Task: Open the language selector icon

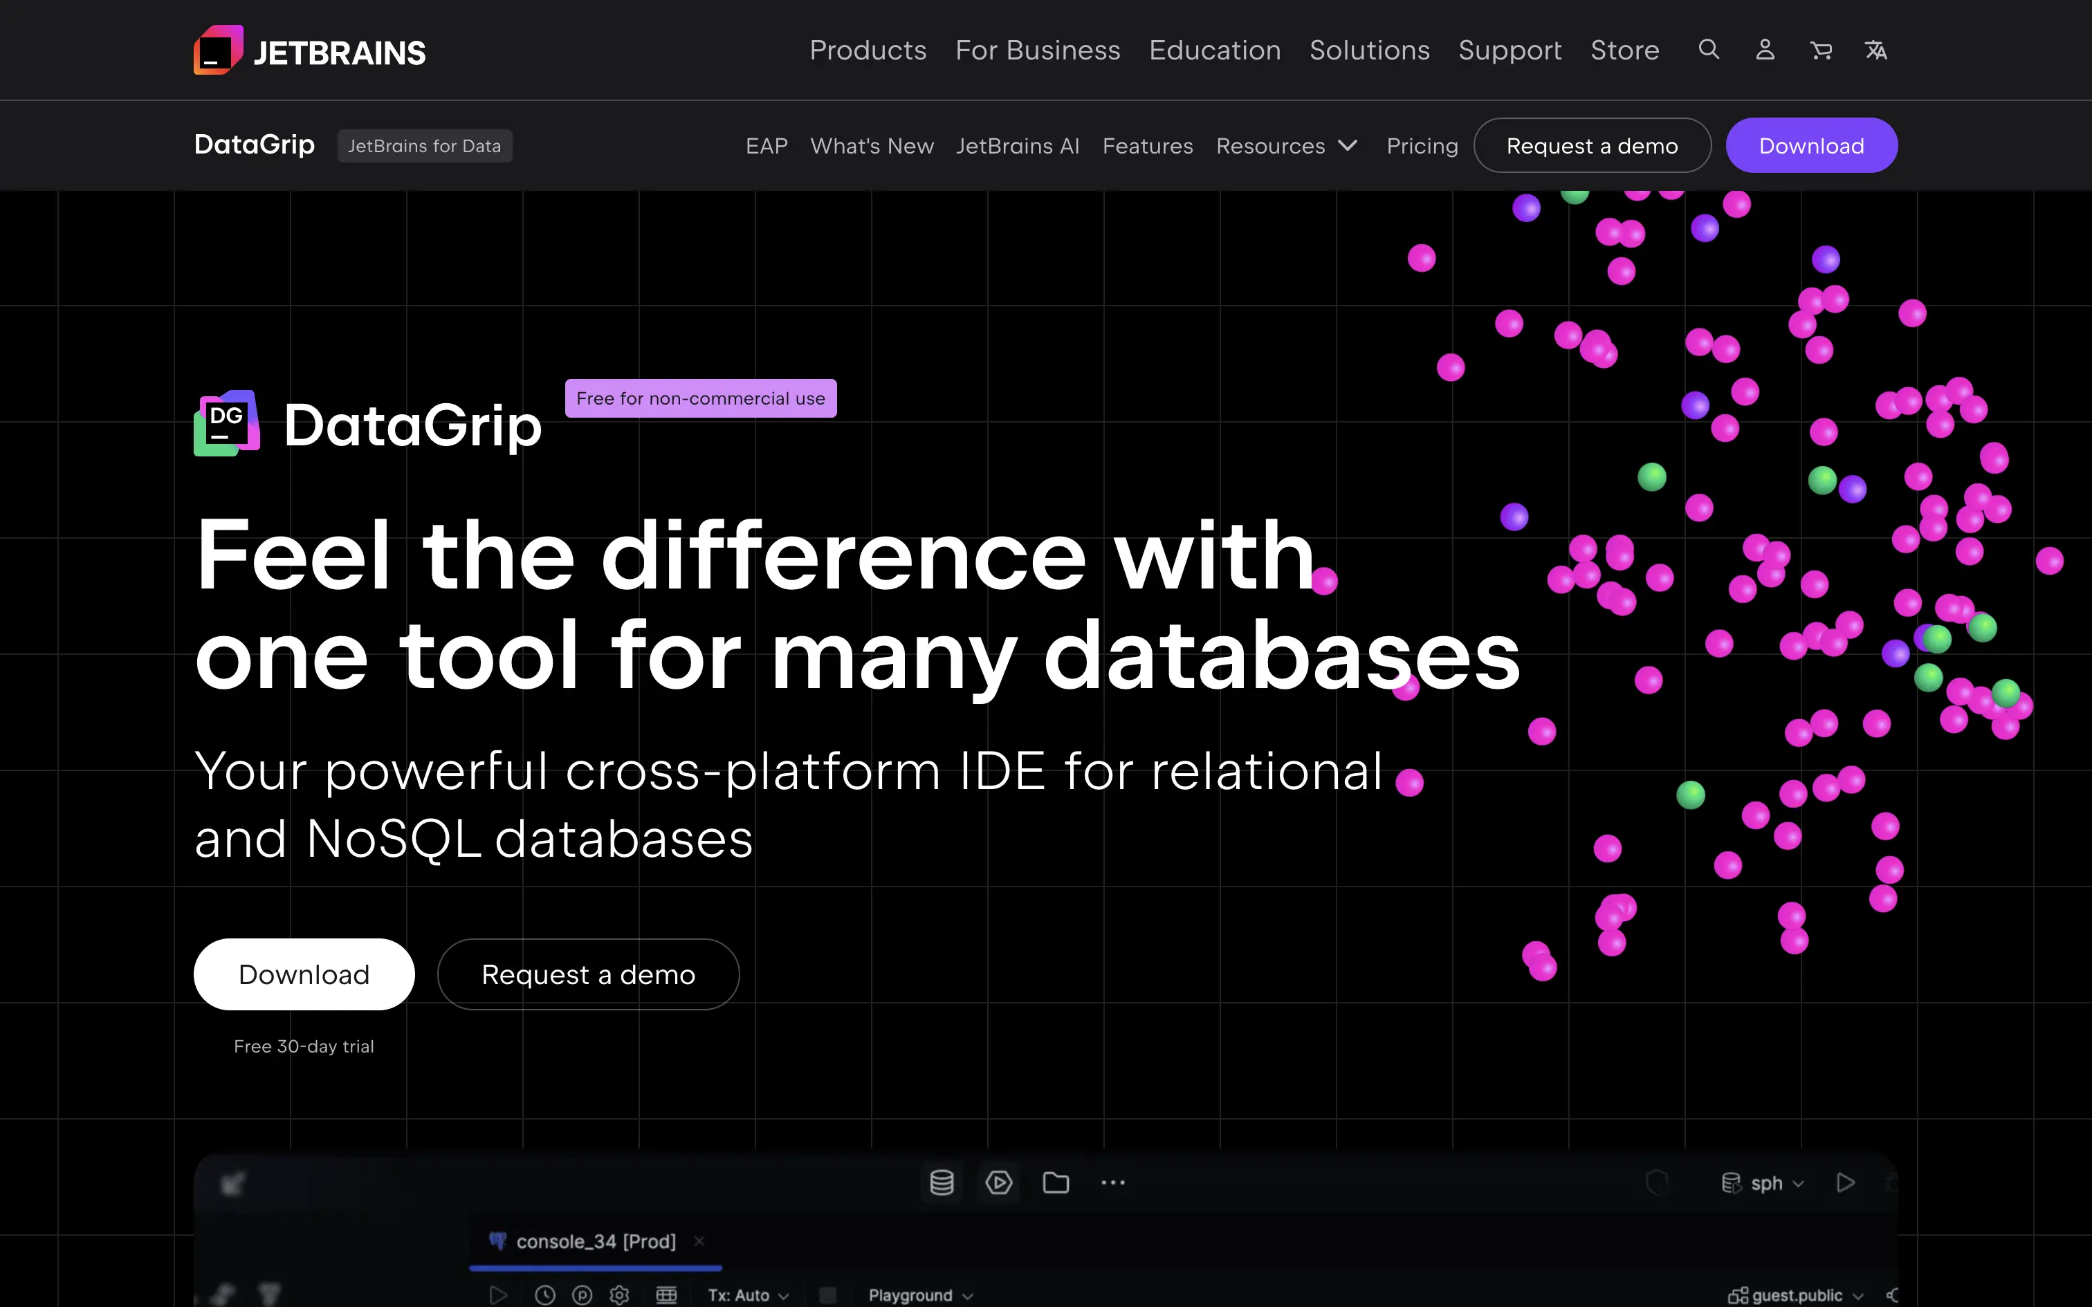Action: pyautogui.click(x=1876, y=50)
